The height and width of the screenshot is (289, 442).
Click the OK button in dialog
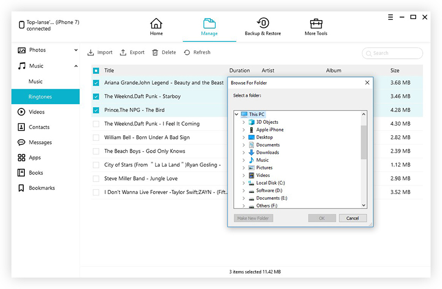coord(322,218)
